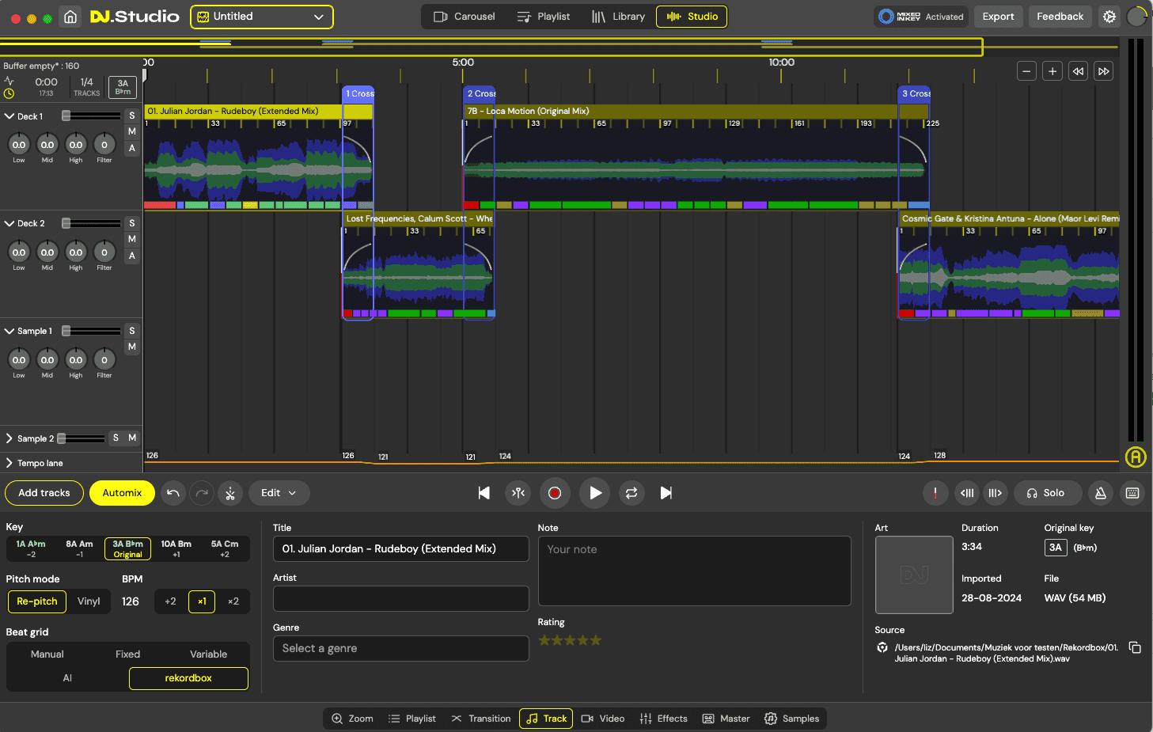The height and width of the screenshot is (732, 1153).
Task: Open the Edit dropdown menu
Action: 279,493
